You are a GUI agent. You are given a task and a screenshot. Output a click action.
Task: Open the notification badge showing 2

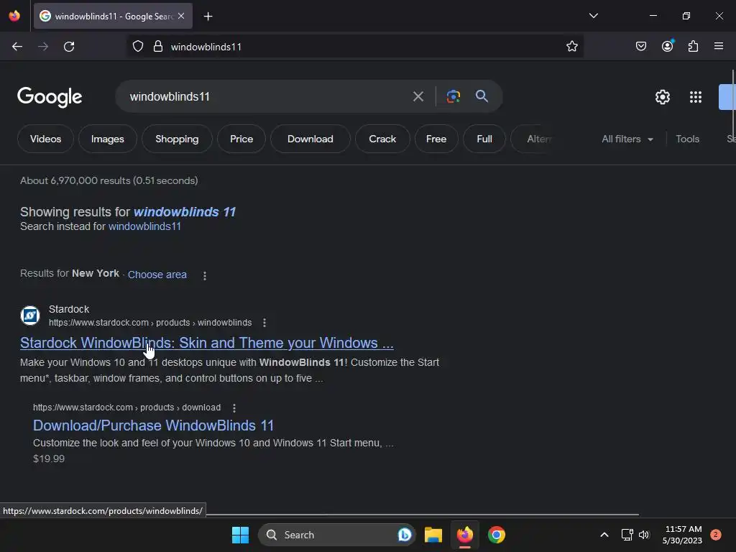(x=716, y=535)
